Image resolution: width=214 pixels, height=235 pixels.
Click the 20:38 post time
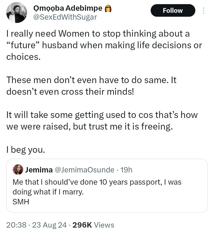point(16,225)
